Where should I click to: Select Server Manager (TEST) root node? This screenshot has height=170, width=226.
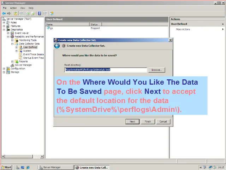[x=19, y=19]
